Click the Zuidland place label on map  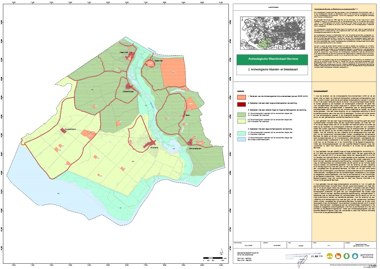tap(154, 148)
